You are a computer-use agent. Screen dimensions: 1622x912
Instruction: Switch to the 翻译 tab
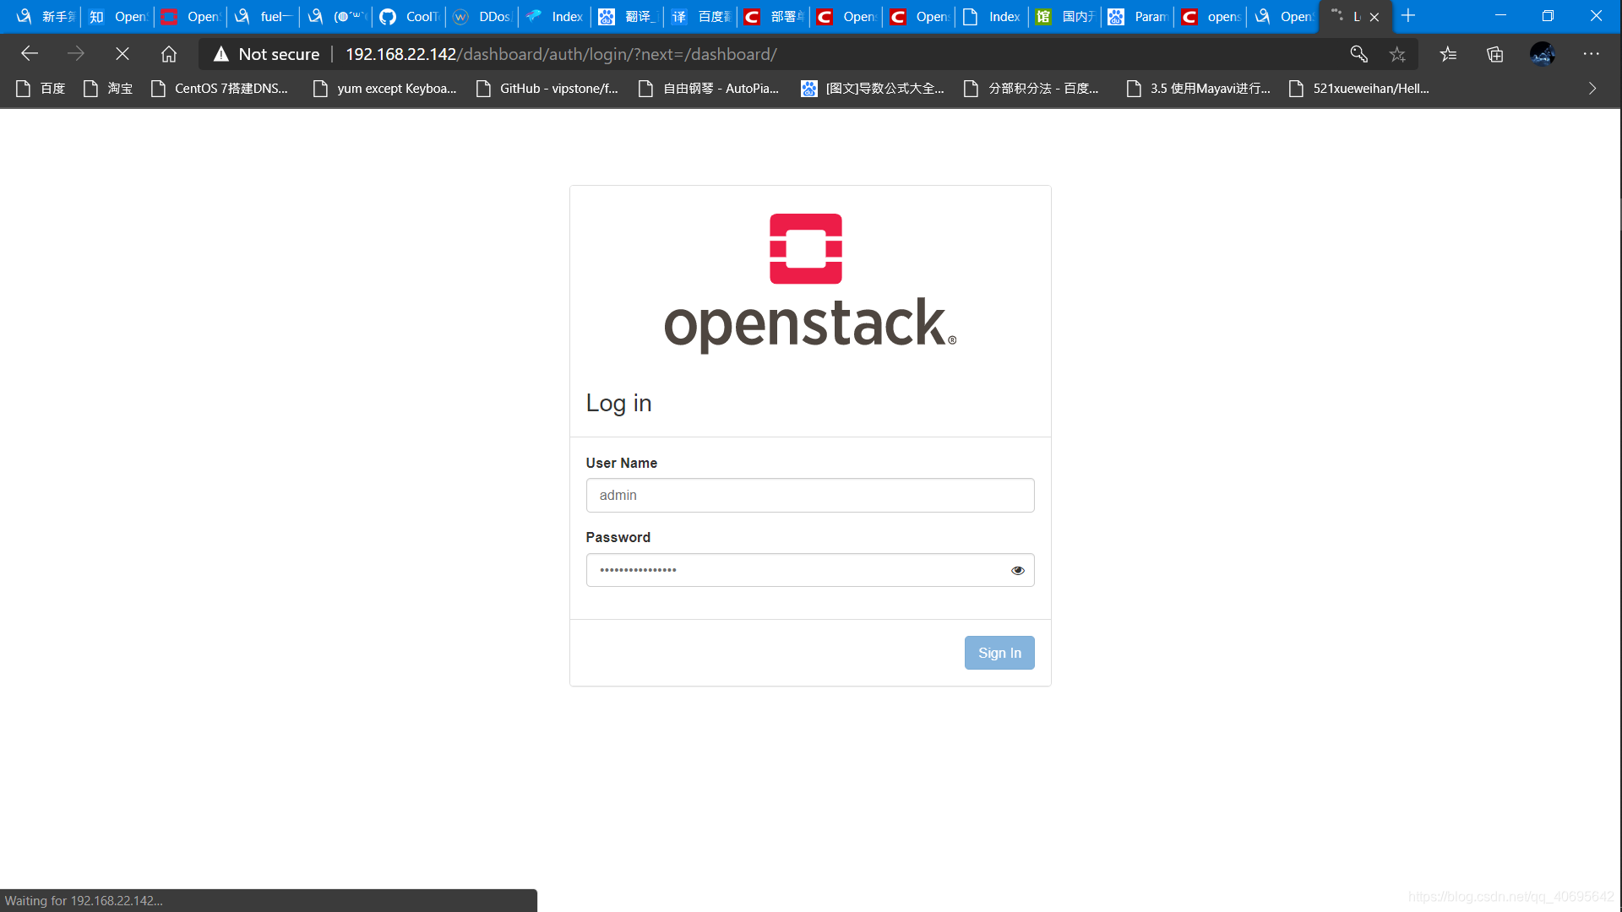click(x=629, y=17)
